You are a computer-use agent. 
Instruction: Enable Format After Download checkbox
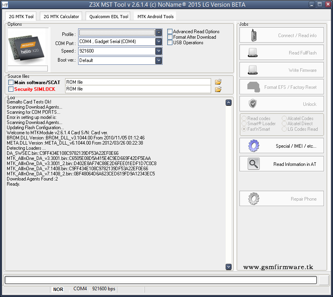170,37
